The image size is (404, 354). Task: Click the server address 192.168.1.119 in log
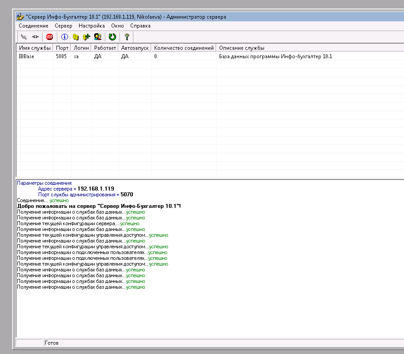96,189
